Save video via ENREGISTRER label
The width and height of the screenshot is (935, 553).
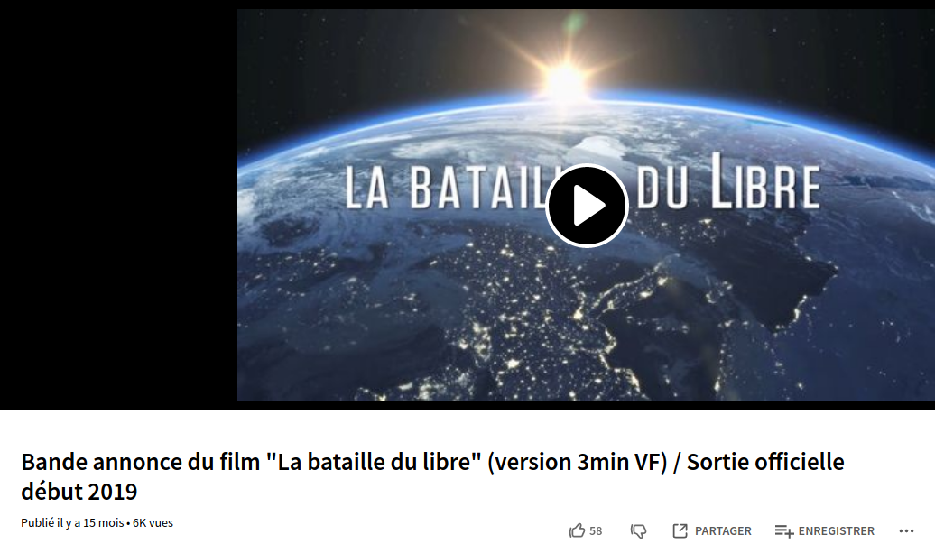tap(836, 531)
